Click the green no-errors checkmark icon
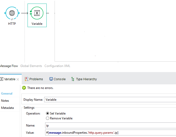Image resolution: width=176 pixels, height=137 pixels. 24,88
